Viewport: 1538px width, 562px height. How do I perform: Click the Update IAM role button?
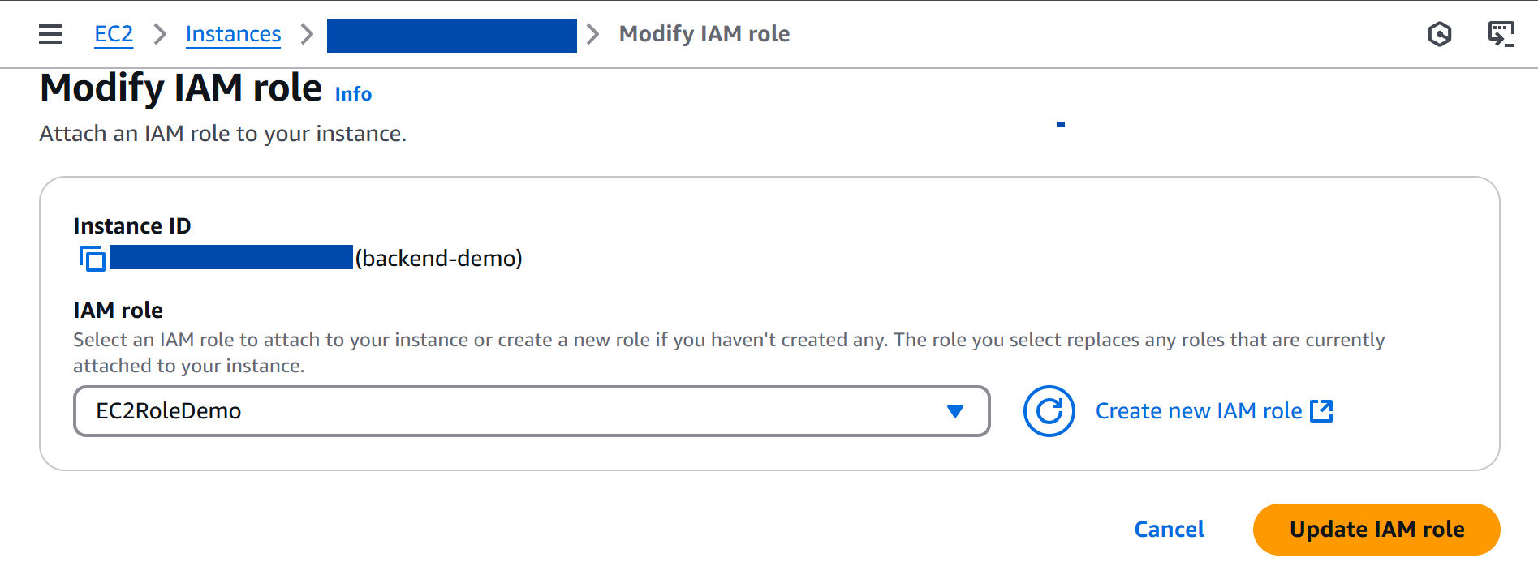pyautogui.click(x=1376, y=530)
